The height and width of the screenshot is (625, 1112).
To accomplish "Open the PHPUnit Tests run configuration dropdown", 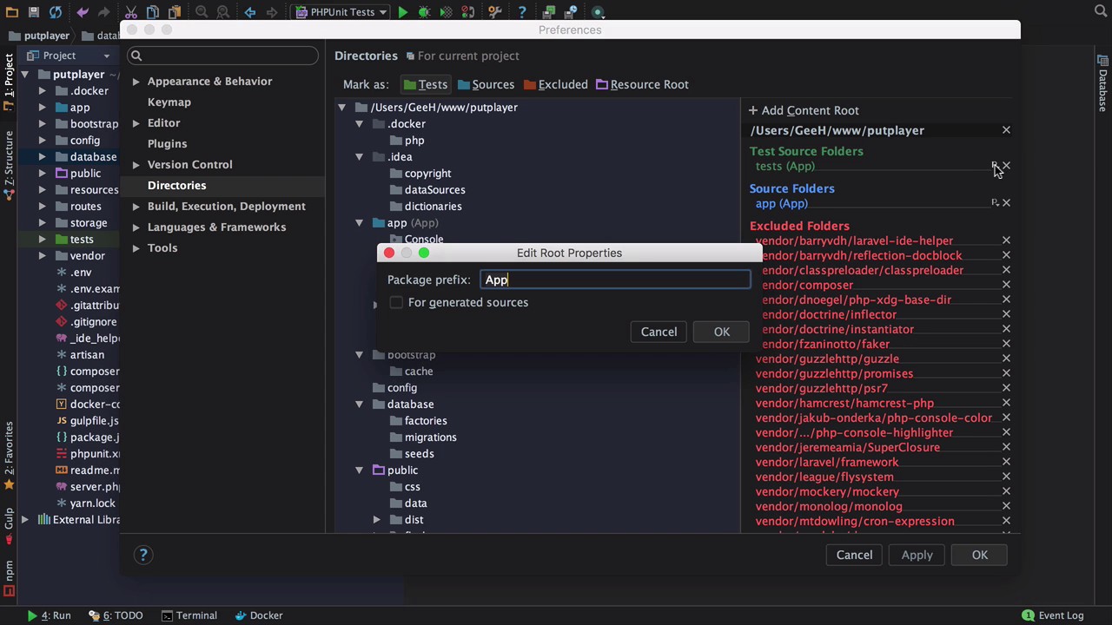I will coord(341,12).
